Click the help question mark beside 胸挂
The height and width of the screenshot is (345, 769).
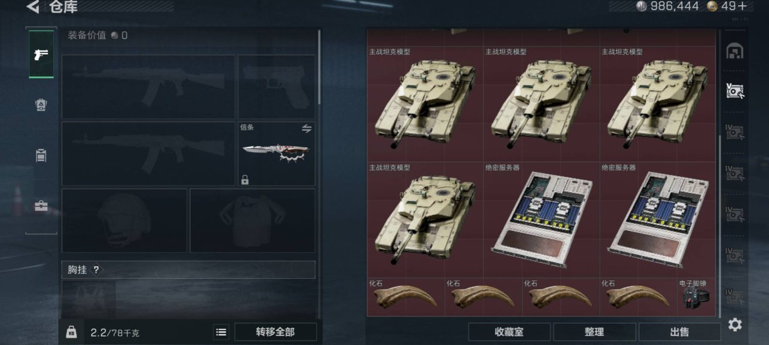(96, 270)
